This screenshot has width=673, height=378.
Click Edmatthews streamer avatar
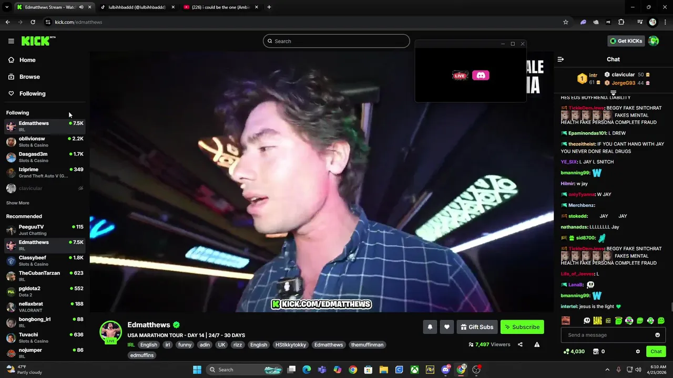tap(110, 331)
